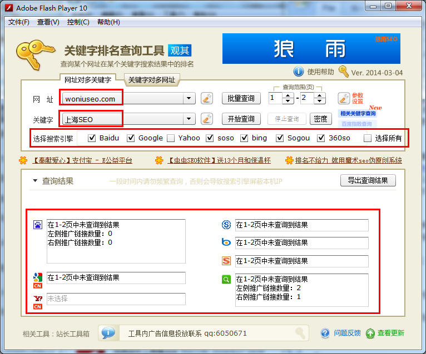Uncheck the Baidu search engine checkbox
426x354 pixels.
coord(92,138)
